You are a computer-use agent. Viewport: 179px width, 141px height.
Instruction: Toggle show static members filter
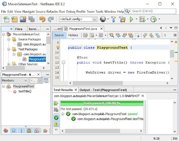pyautogui.click(x=21, y=130)
